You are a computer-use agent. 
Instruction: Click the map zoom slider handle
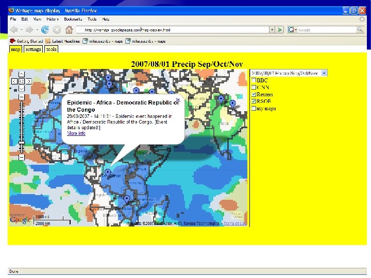click(x=22, y=143)
